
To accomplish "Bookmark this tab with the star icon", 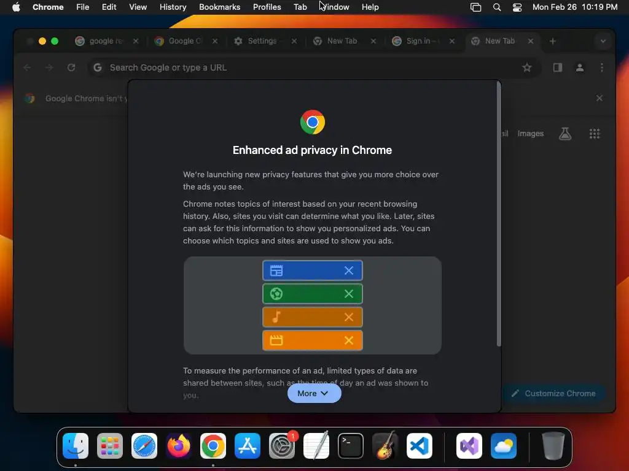I will tap(527, 67).
